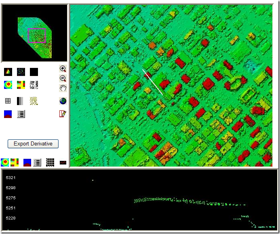Viewport: 280px width, 234px height.
Task: Click the scattered point cloud icon
Action: point(21,72)
